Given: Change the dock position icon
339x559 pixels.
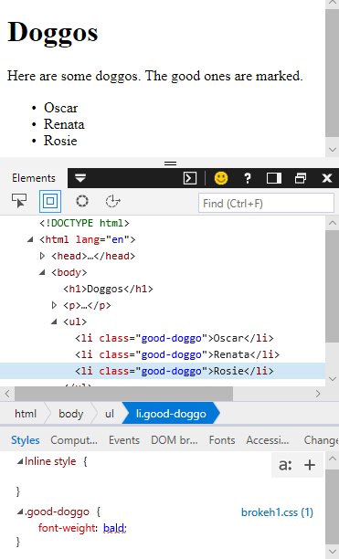Looking at the screenshot, I should pos(274,178).
